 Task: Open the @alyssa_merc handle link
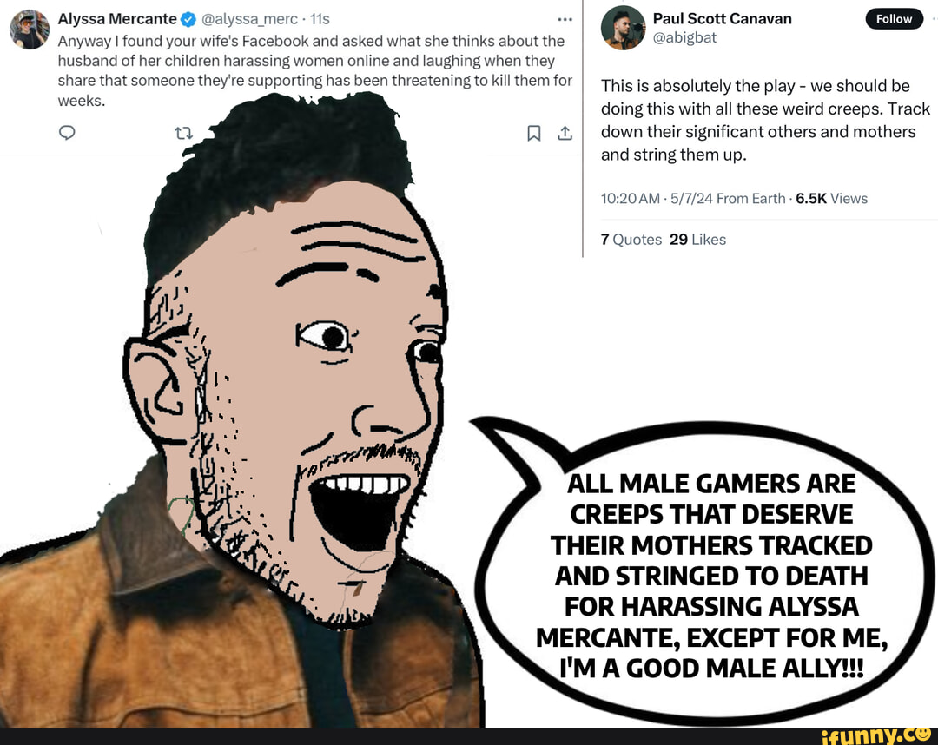pyautogui.click(x=249, y=19)
